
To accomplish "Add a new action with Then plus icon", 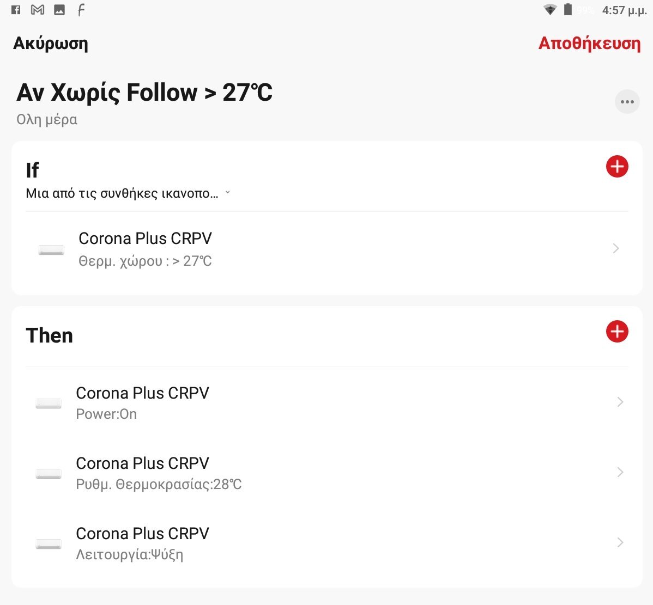I will (x=617, y=331).
